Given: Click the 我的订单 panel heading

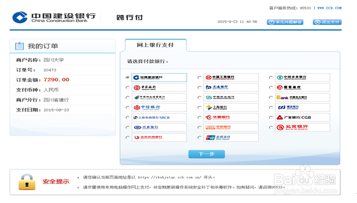Looking at the screenshot, I should tap(43, 46).
